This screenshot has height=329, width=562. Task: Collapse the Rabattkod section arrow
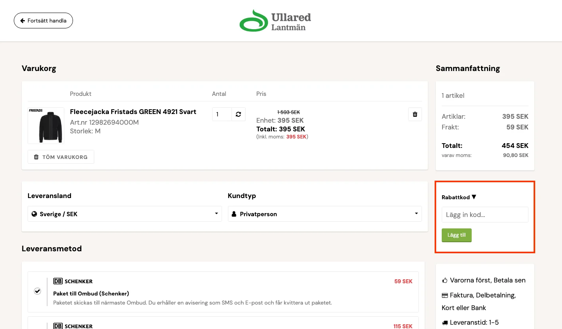click(x=474, y=197)
